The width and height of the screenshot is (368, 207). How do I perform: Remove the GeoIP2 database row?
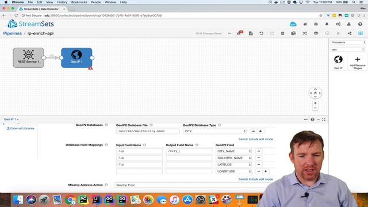[253, 131]
